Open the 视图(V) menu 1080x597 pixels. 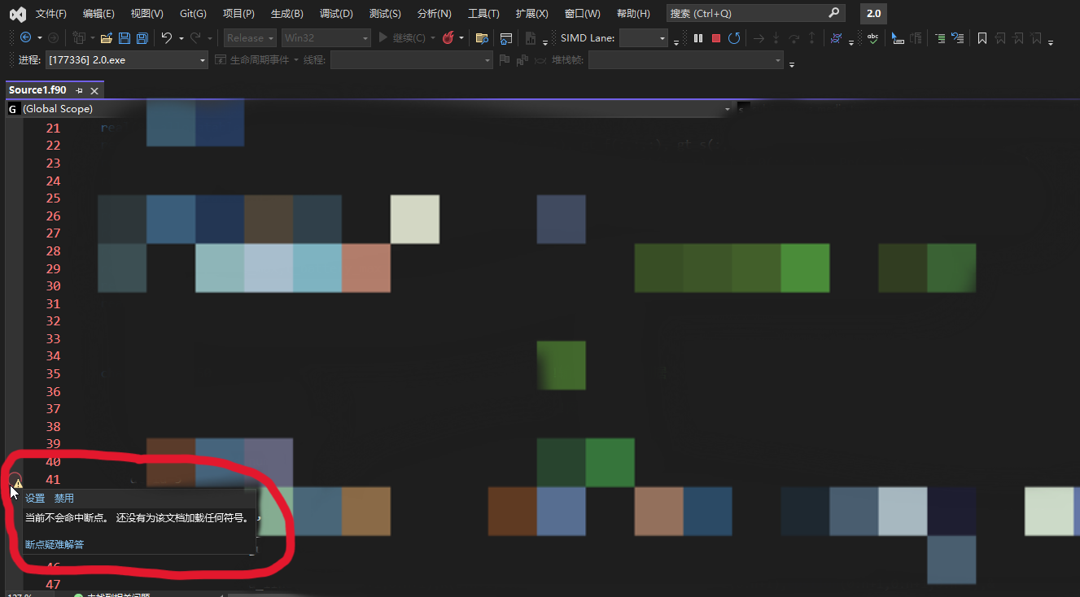[x=146, y=13]
